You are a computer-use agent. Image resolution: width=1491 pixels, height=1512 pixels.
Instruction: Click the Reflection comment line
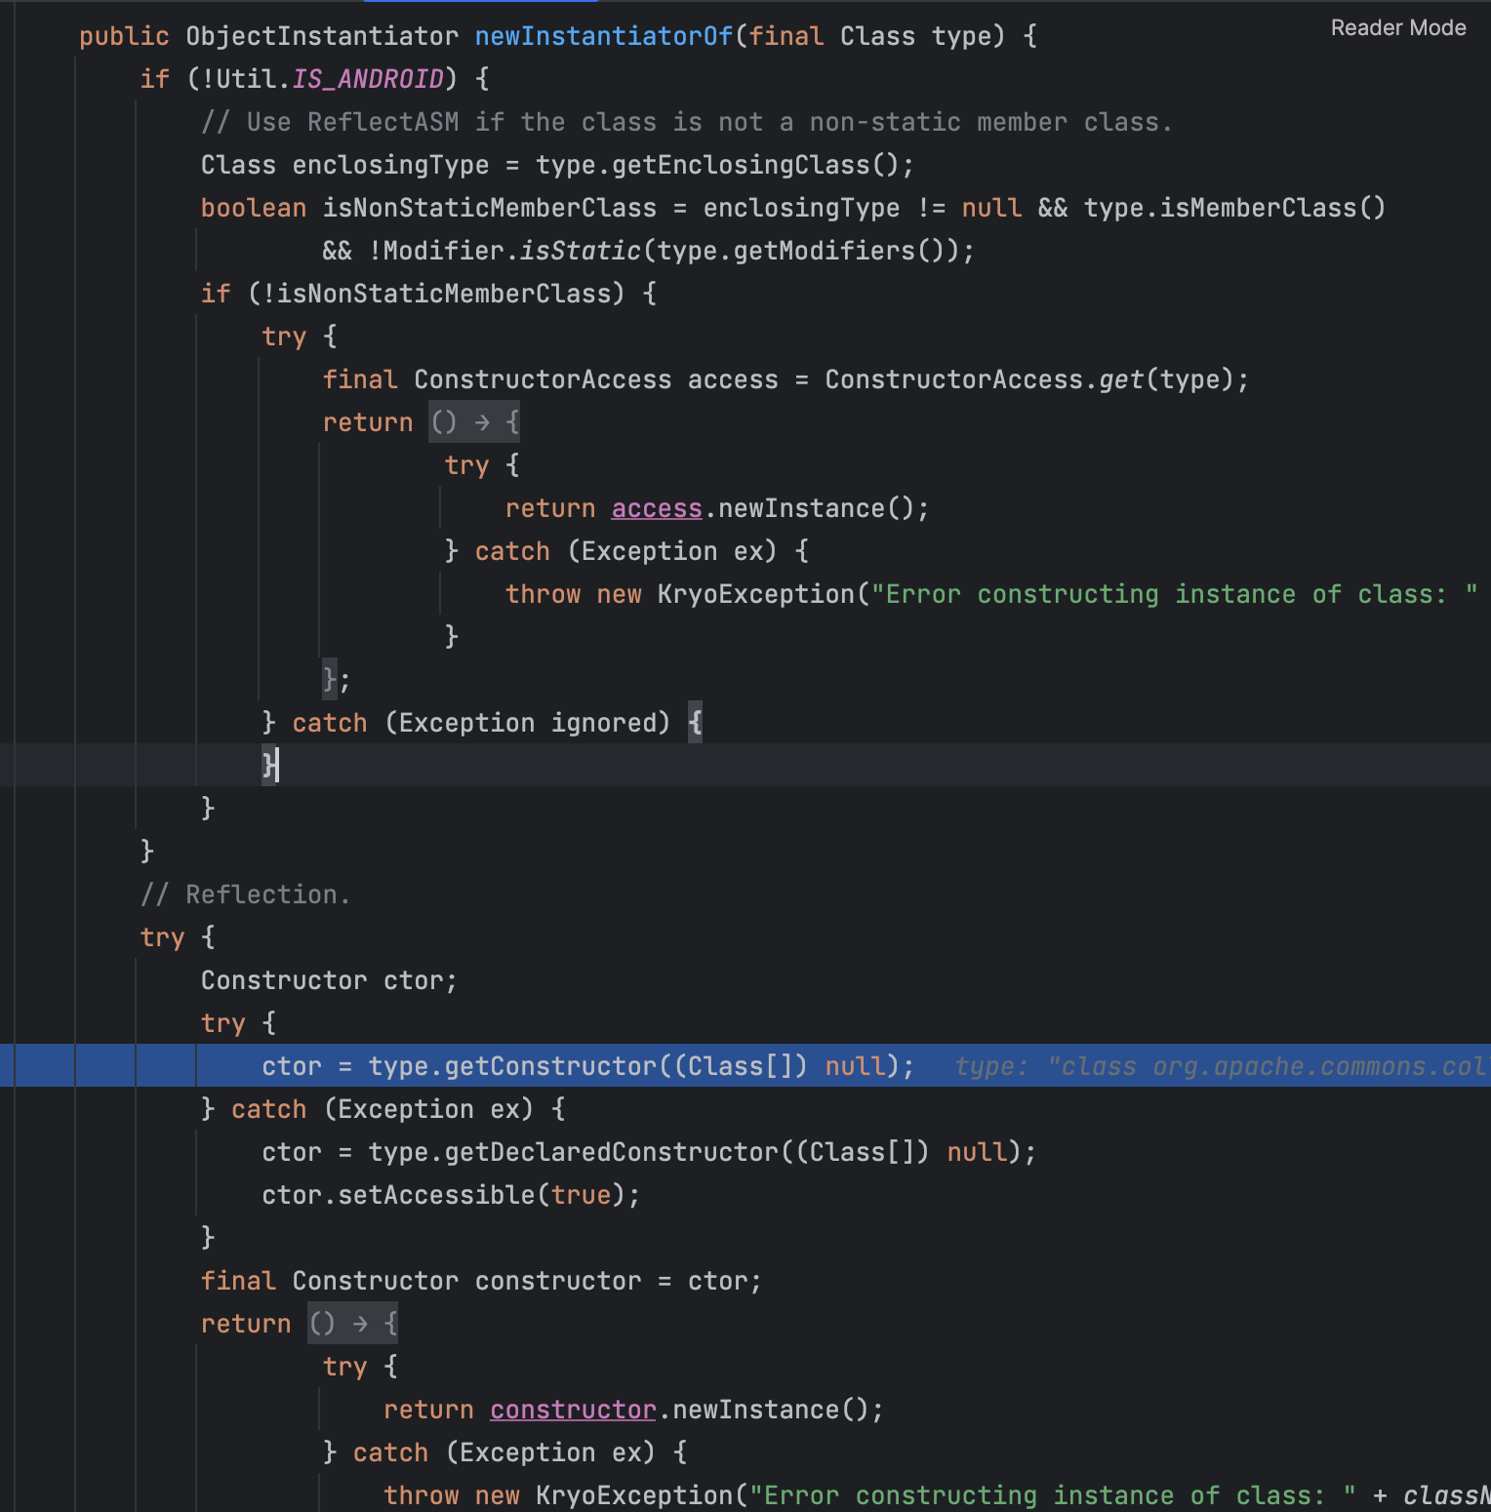coord(245,895)
